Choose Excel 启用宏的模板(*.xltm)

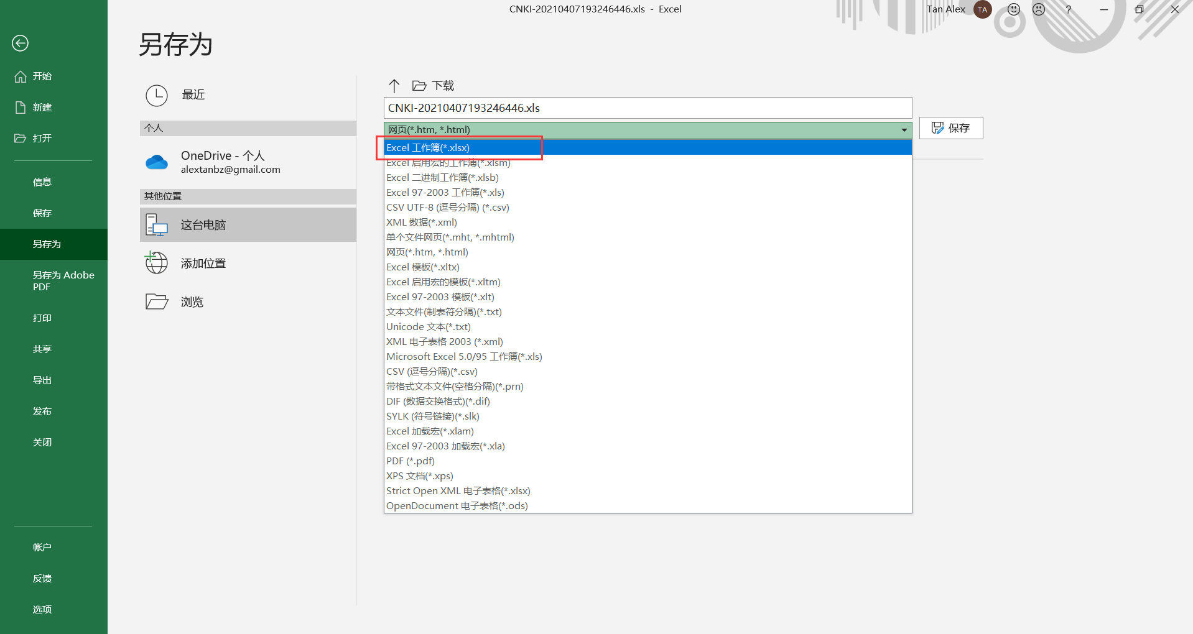pos(648,282)
